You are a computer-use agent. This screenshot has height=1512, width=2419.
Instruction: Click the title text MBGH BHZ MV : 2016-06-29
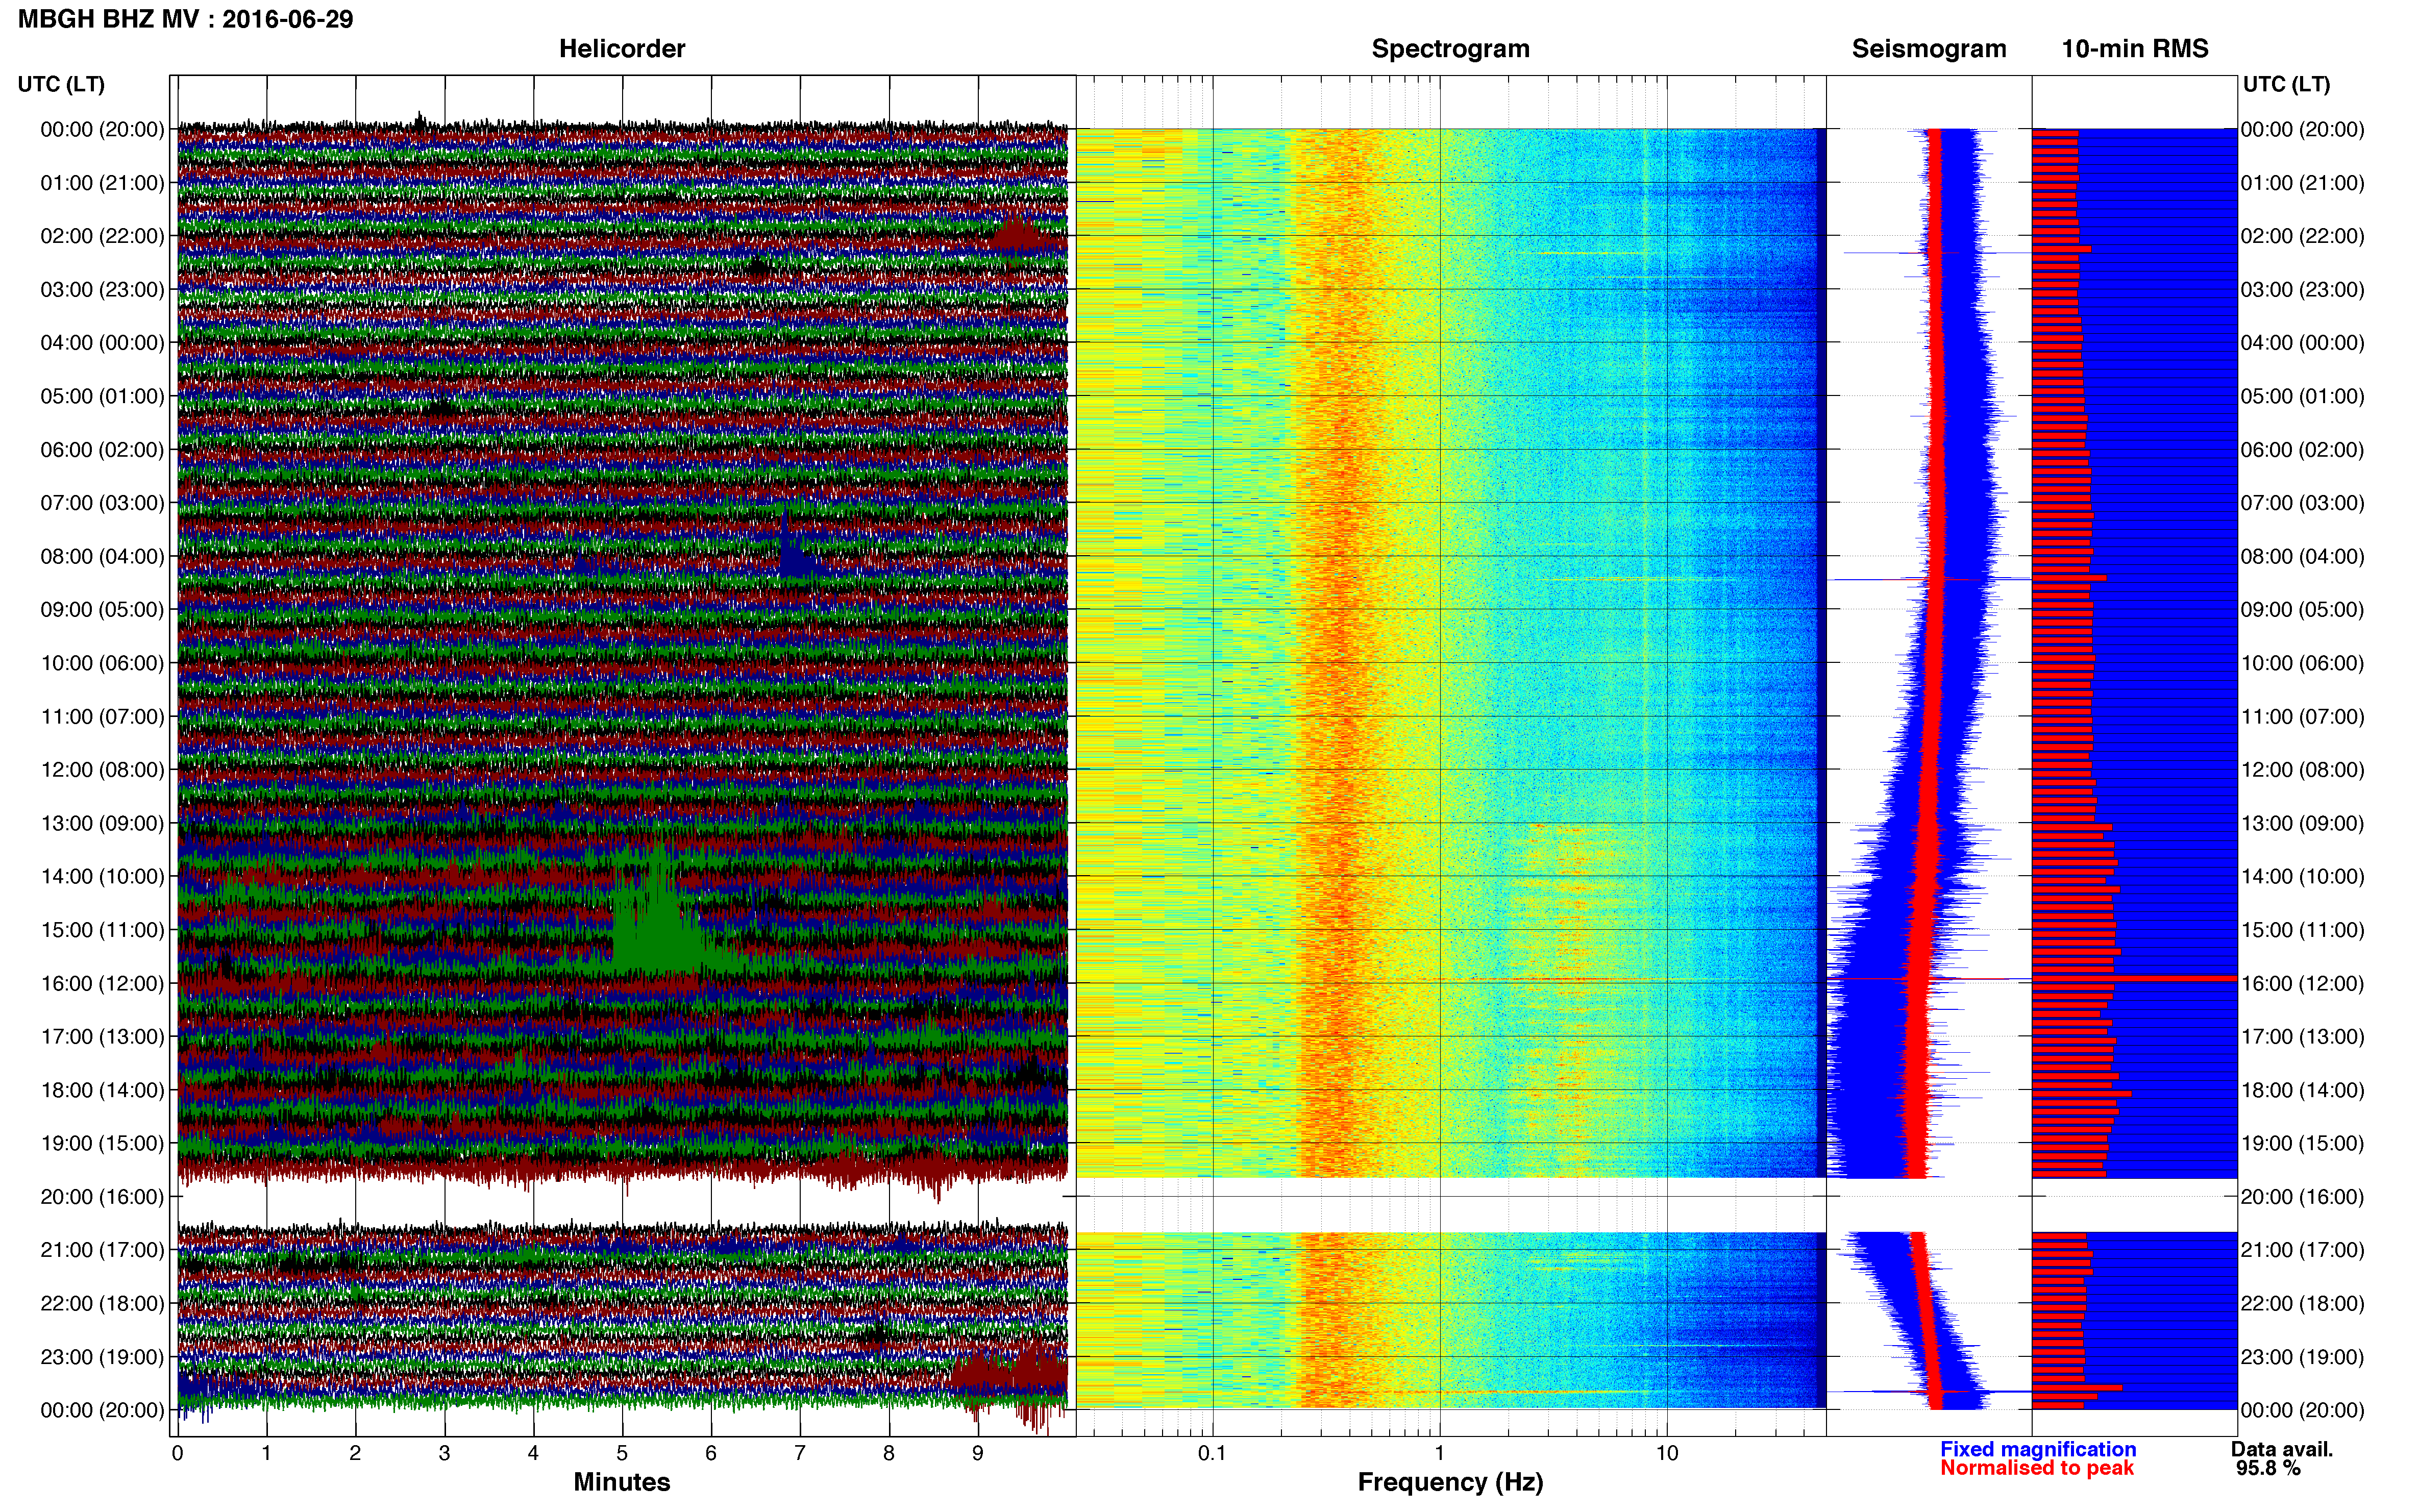click(185, 19)
